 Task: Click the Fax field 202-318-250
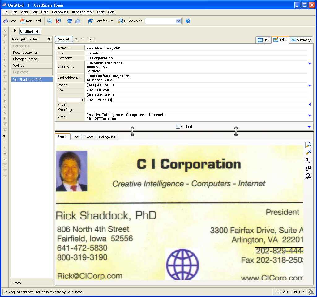[196, 90]
